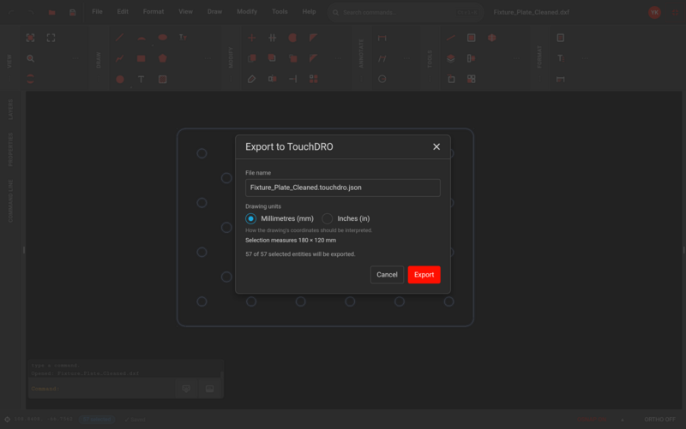Select the Inches (in) radio option
Viewport: 686px width, 429px height.
(328, 218)
